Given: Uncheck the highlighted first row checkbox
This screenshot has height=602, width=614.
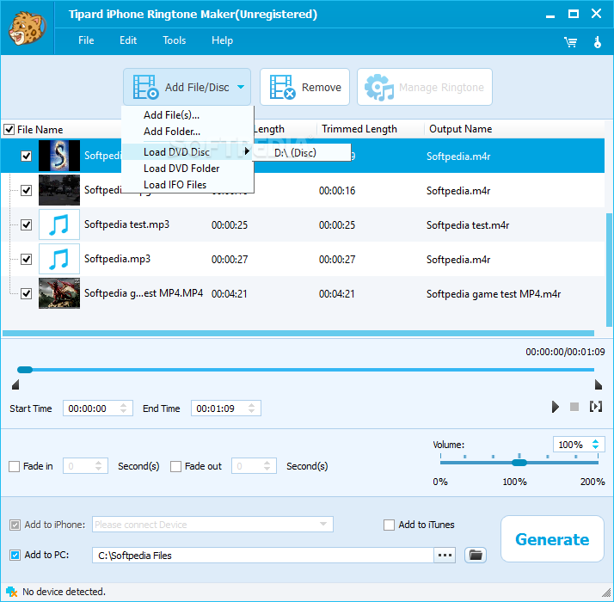Looking at the screenshot, I should coord(27,156).
